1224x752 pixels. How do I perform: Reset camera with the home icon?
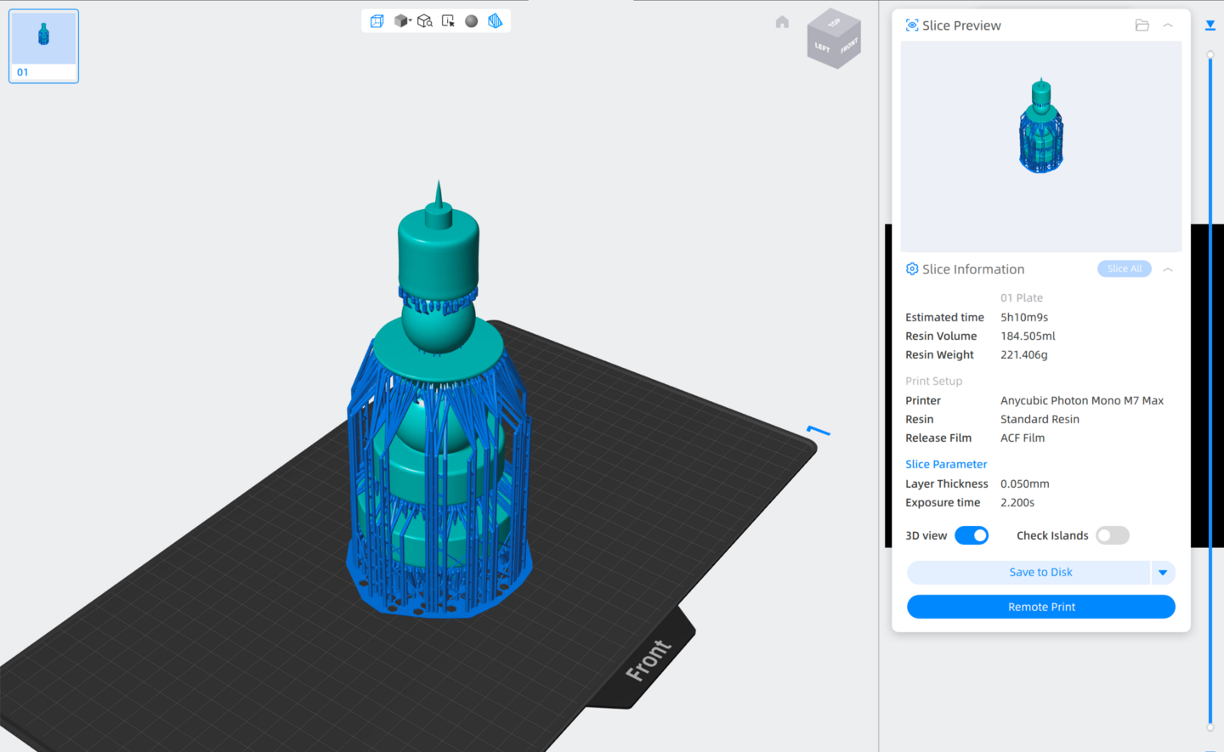pyautogui.click(x=782, y=22)
